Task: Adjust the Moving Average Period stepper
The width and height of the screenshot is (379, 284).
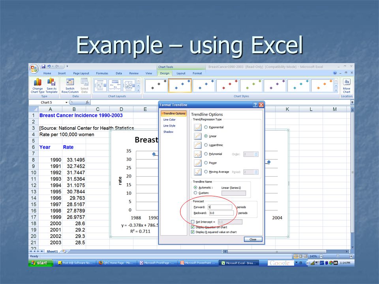Action: pyautogui.click(x=256, y=172)
